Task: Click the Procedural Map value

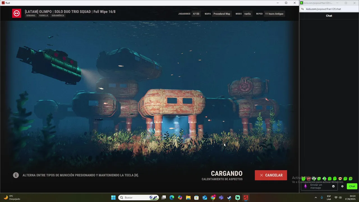Action: pos(222,14)
